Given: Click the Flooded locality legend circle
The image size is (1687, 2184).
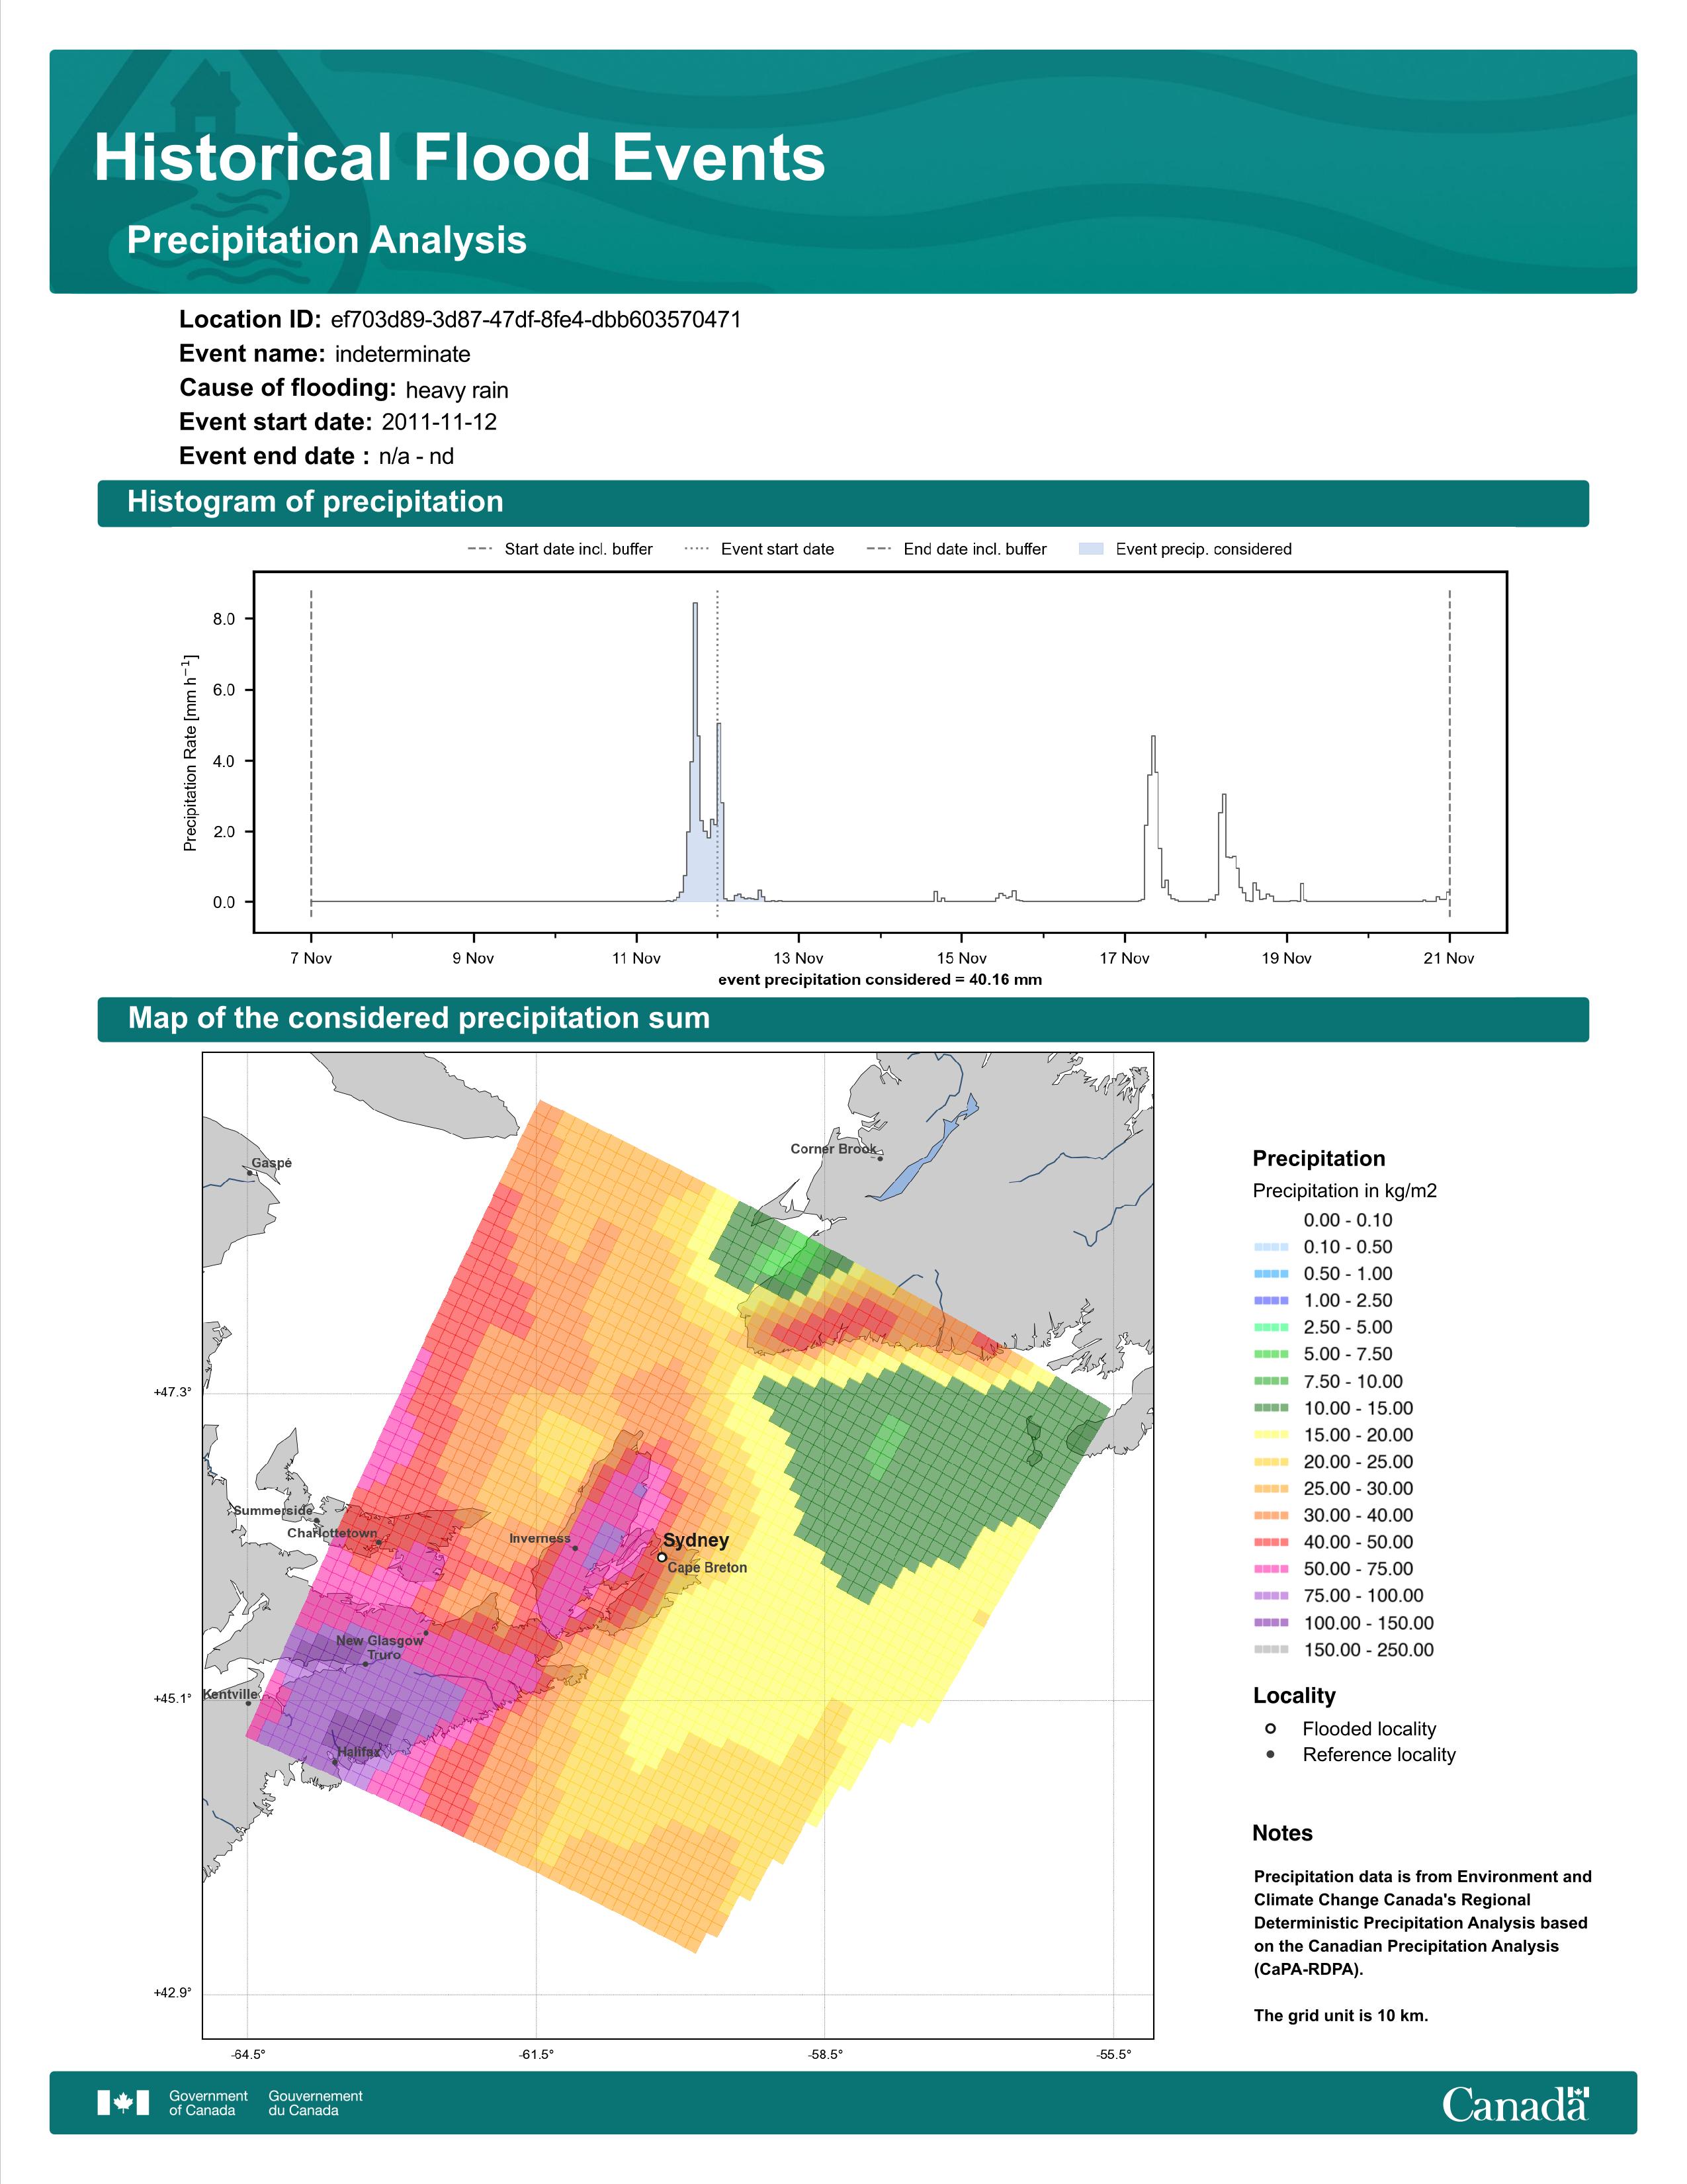Looking at the screenshot, I should (1270, 1729).
